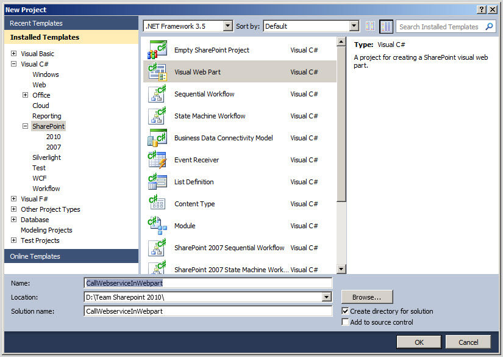Image resolution: width=503 pixels, height=357 pixels.
Task: Open the .NET Framework version dropdown
Action: (228, 26)
